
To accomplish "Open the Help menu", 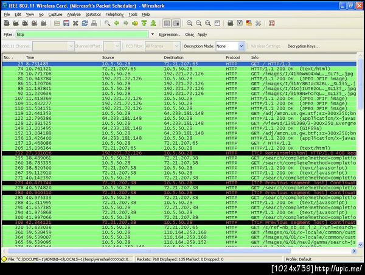I will (x=146, y=15).
